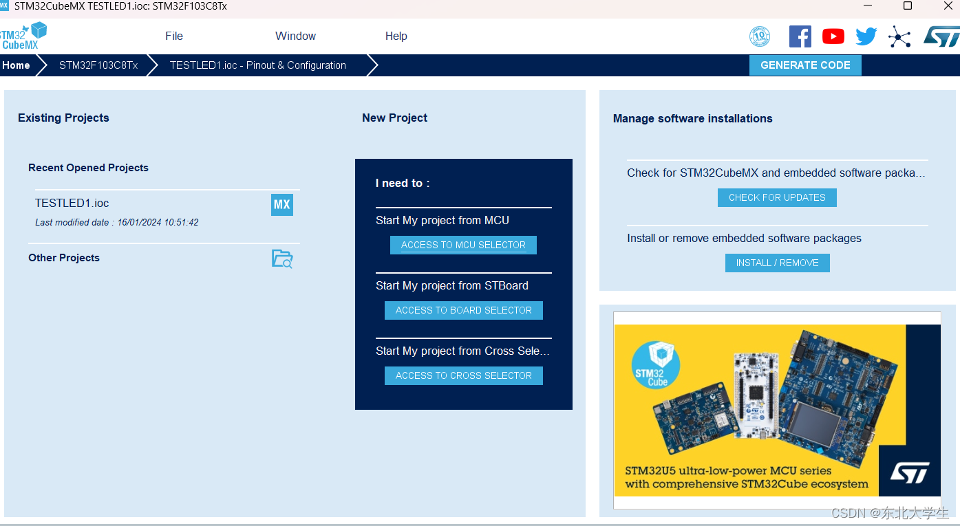Click the MX icon beside TESTLED1.ioc

[x=282, y=204]
